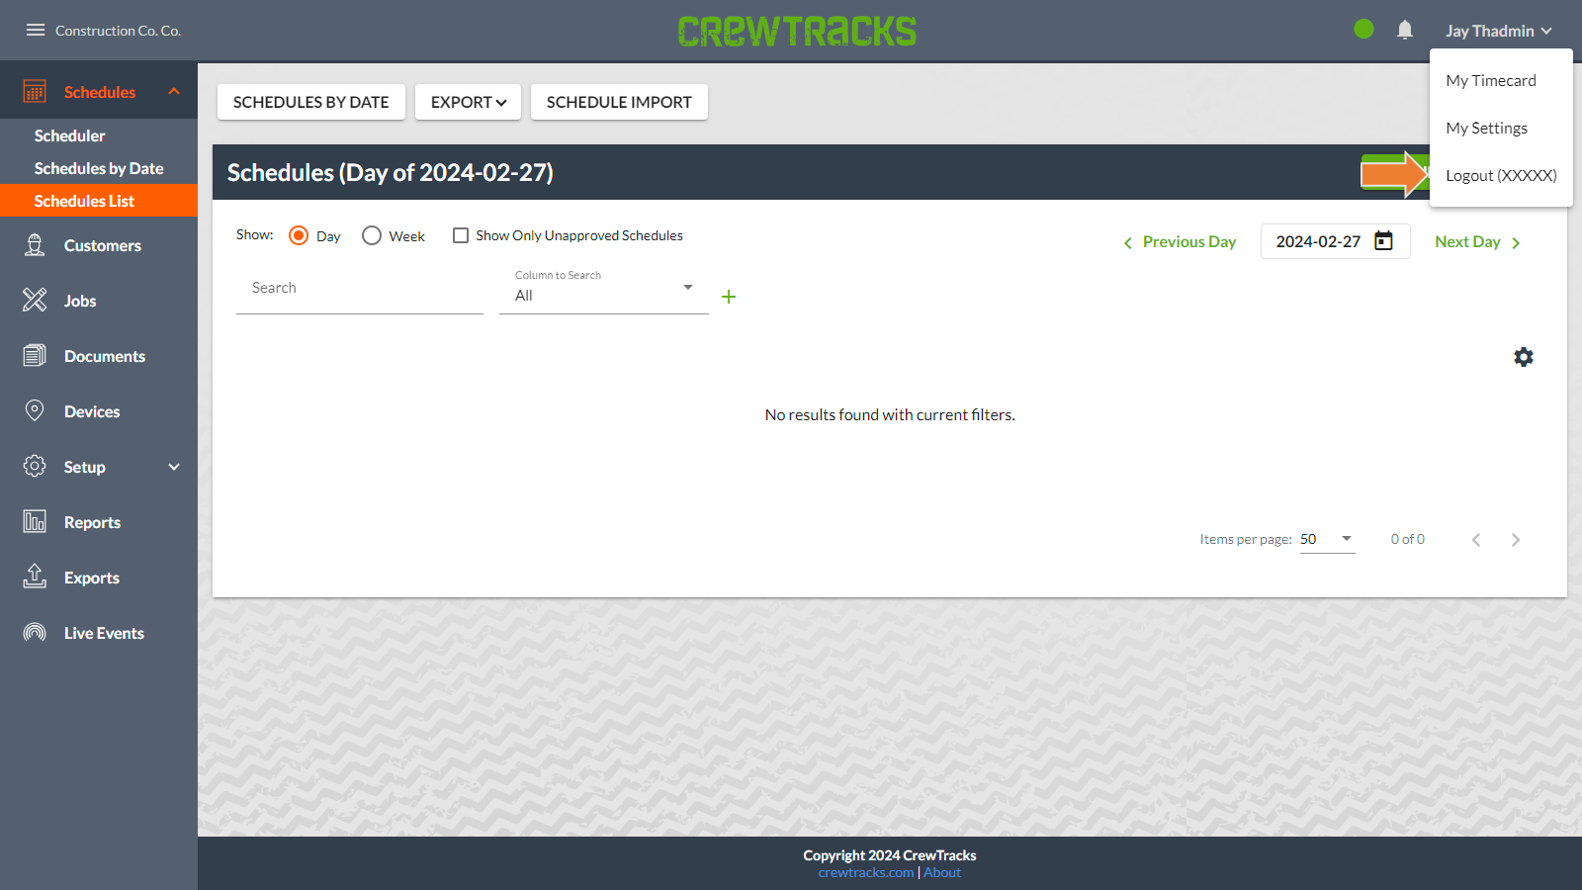This screenshot has height=890, width=1582.
Task: Click the Live Events broadcast icon
Action: pos(35,633)
